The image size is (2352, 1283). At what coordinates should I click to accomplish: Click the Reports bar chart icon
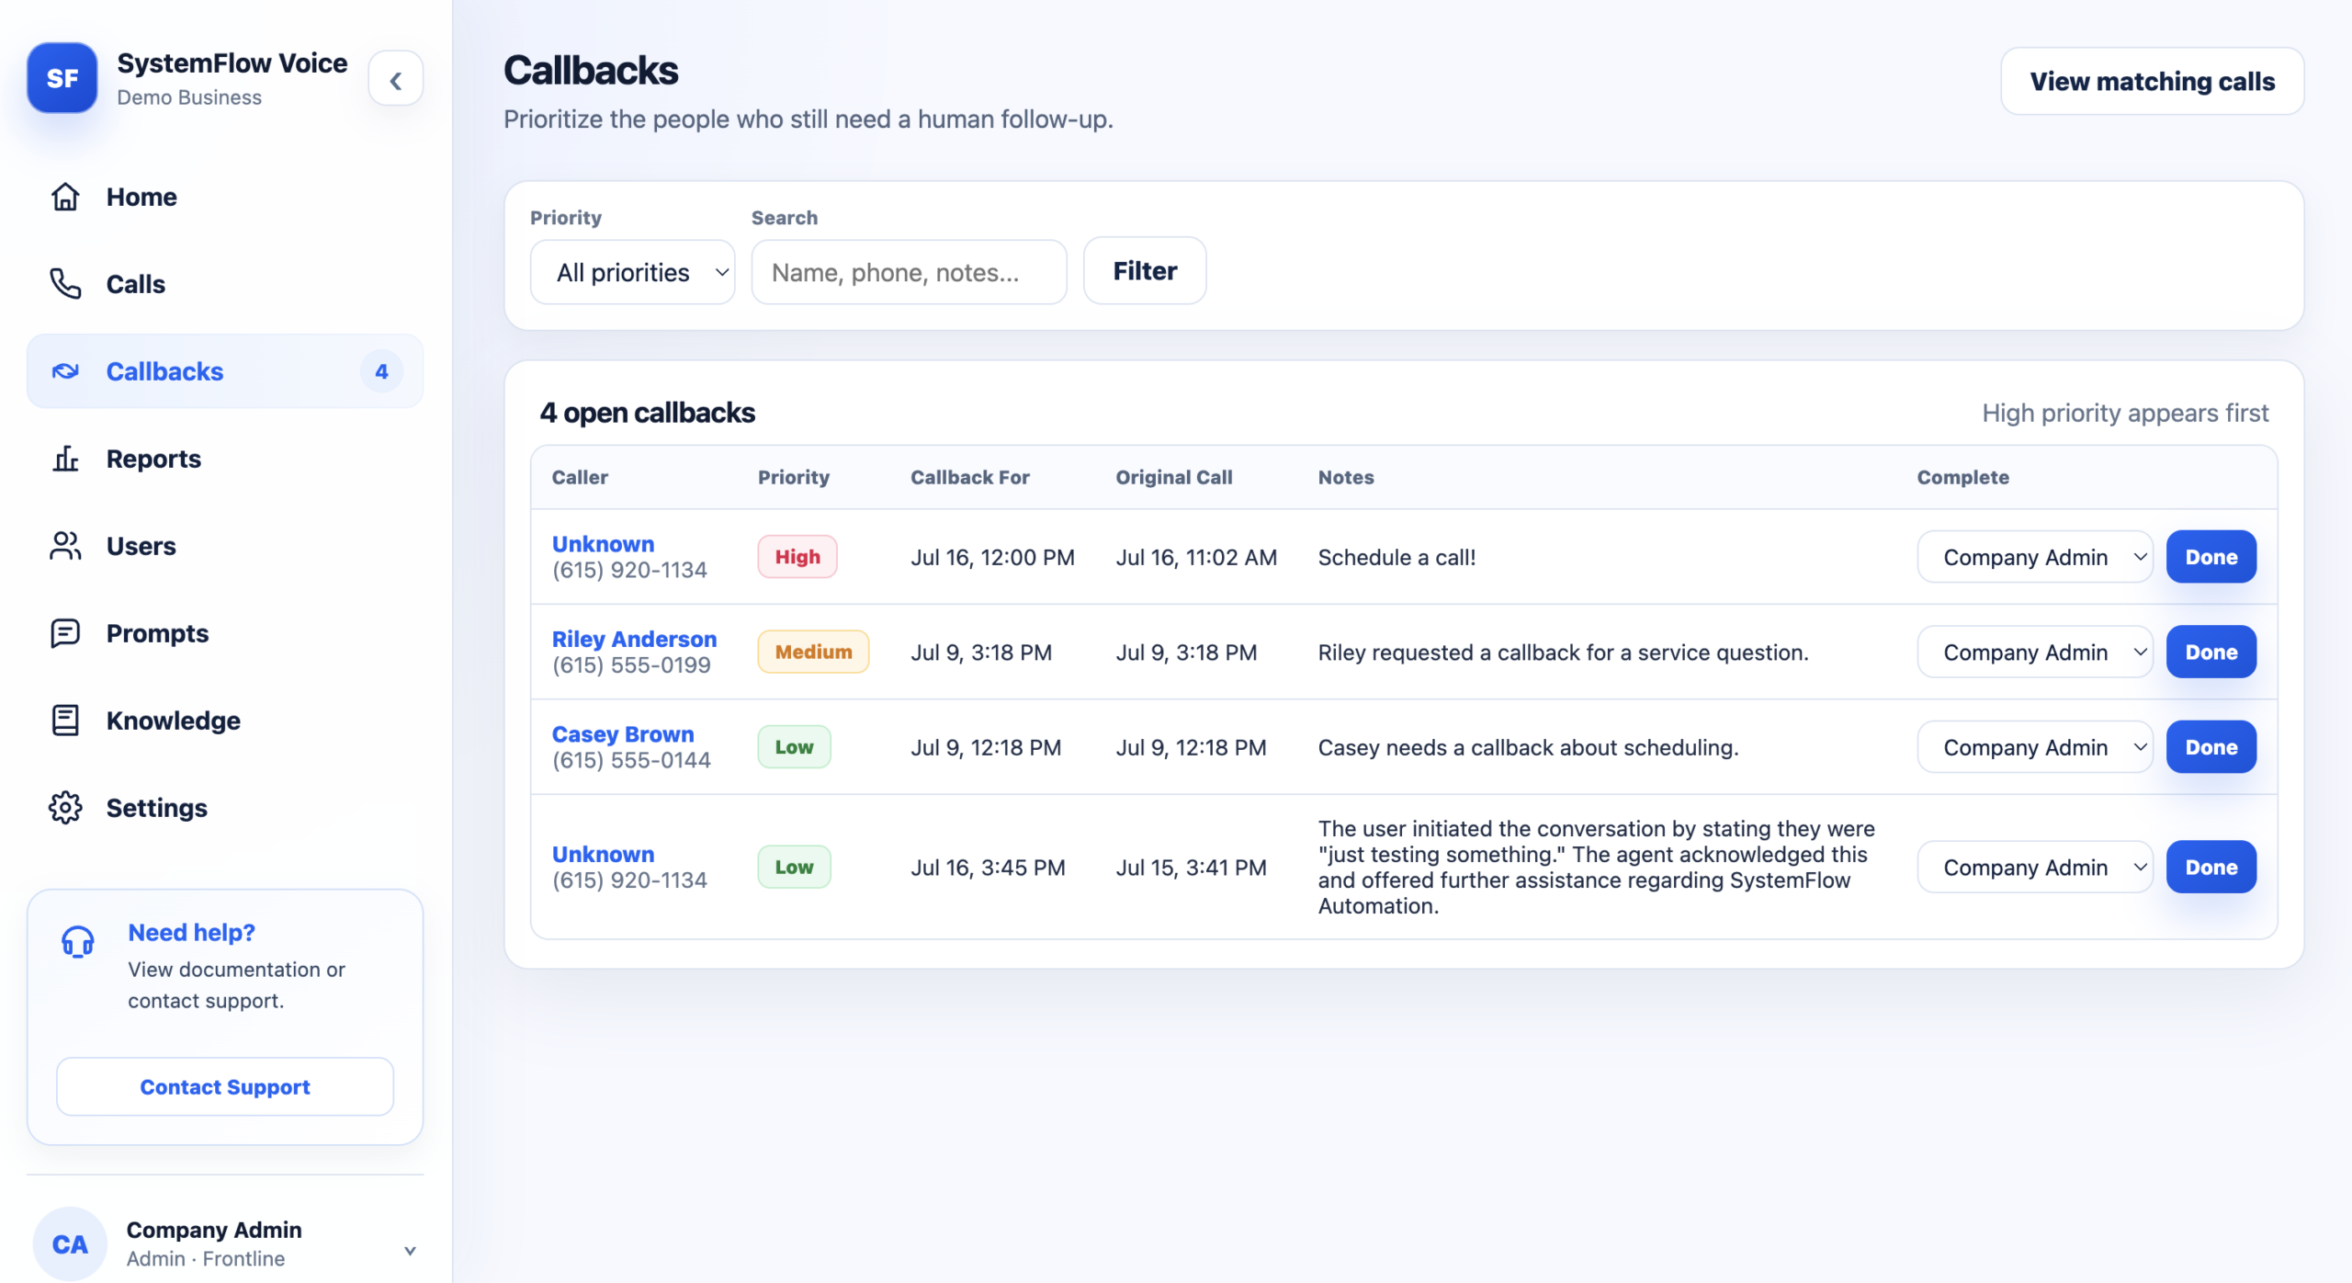coord(65,459)
